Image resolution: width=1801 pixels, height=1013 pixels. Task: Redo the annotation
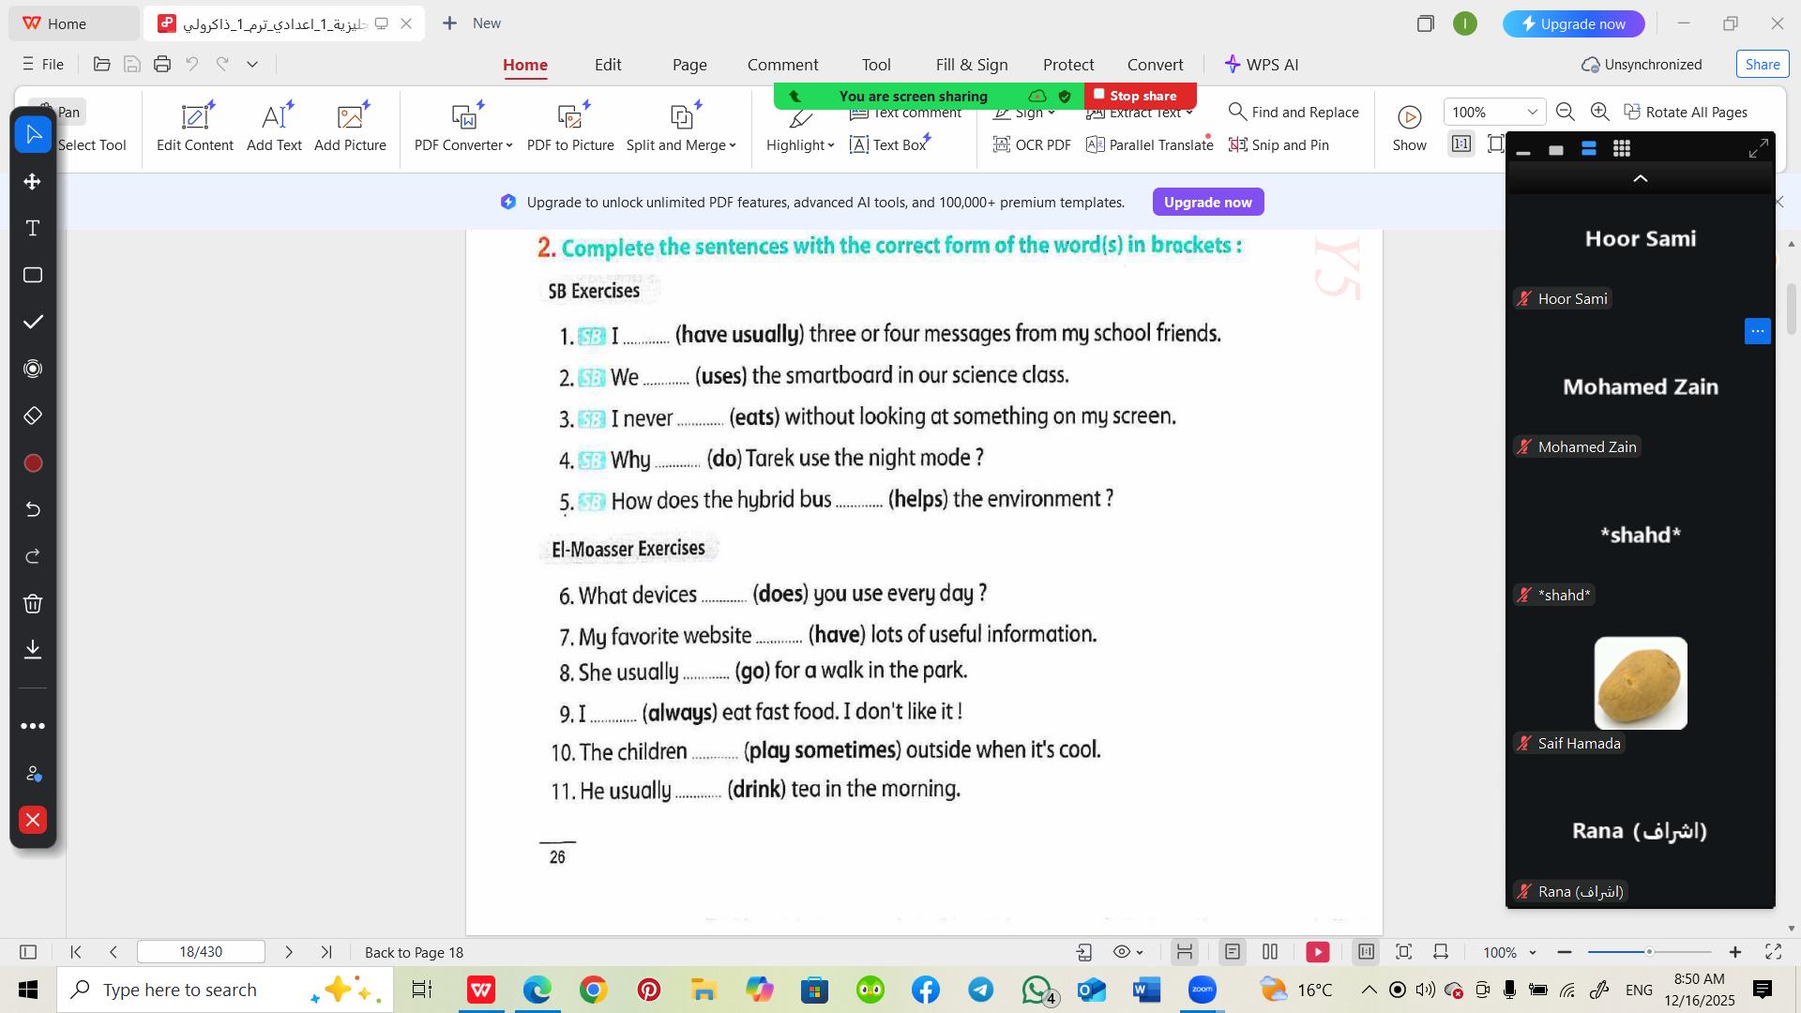pyautogui.click(x=33, y=557)
